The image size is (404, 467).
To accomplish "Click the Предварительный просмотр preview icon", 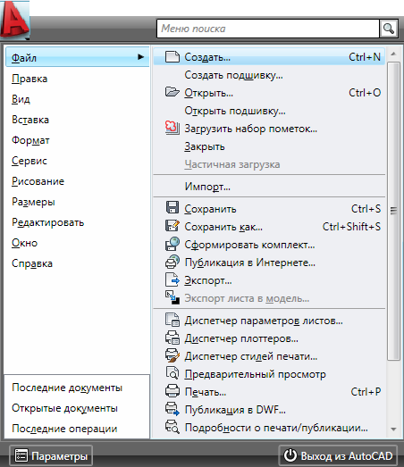I will pyautogui.click(x=173, y=373).
